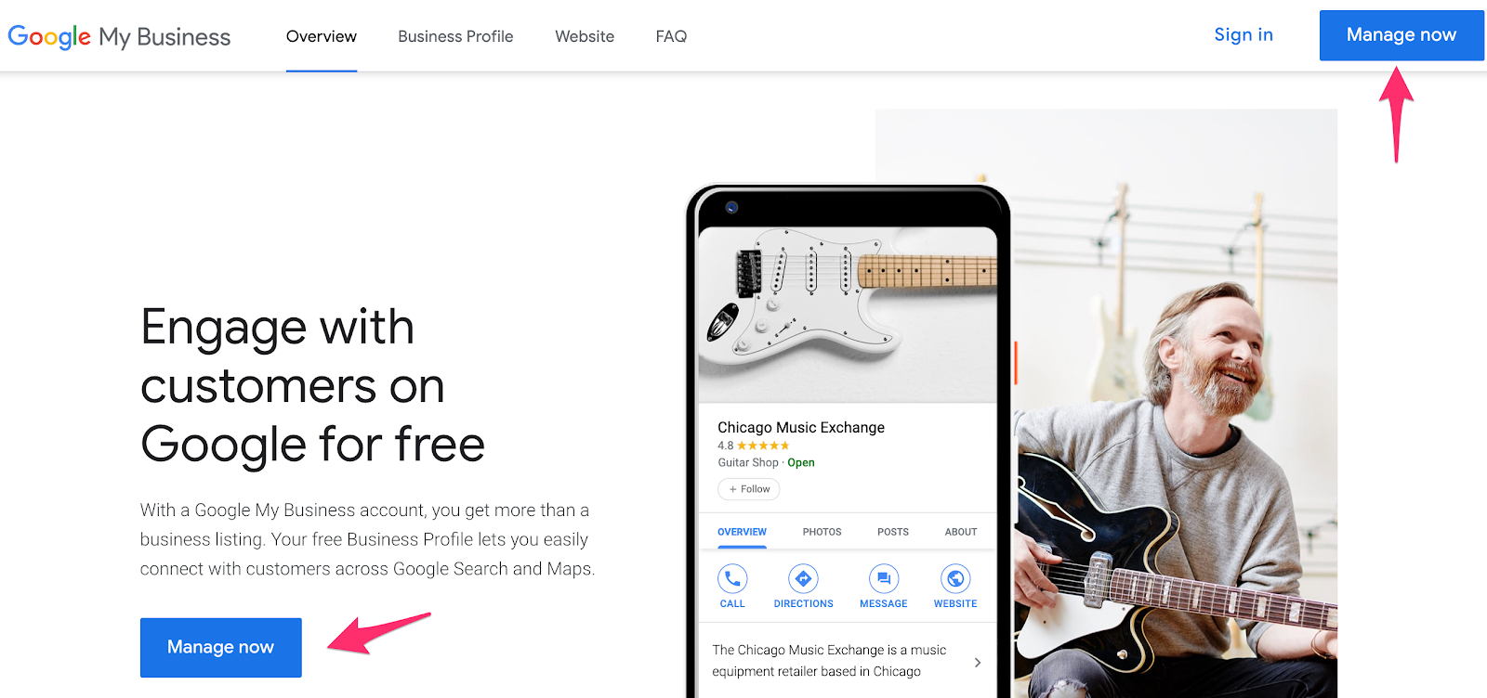Select the Photos tab in phone mockup
1487x698 pixels.
[x=822, y=532]
